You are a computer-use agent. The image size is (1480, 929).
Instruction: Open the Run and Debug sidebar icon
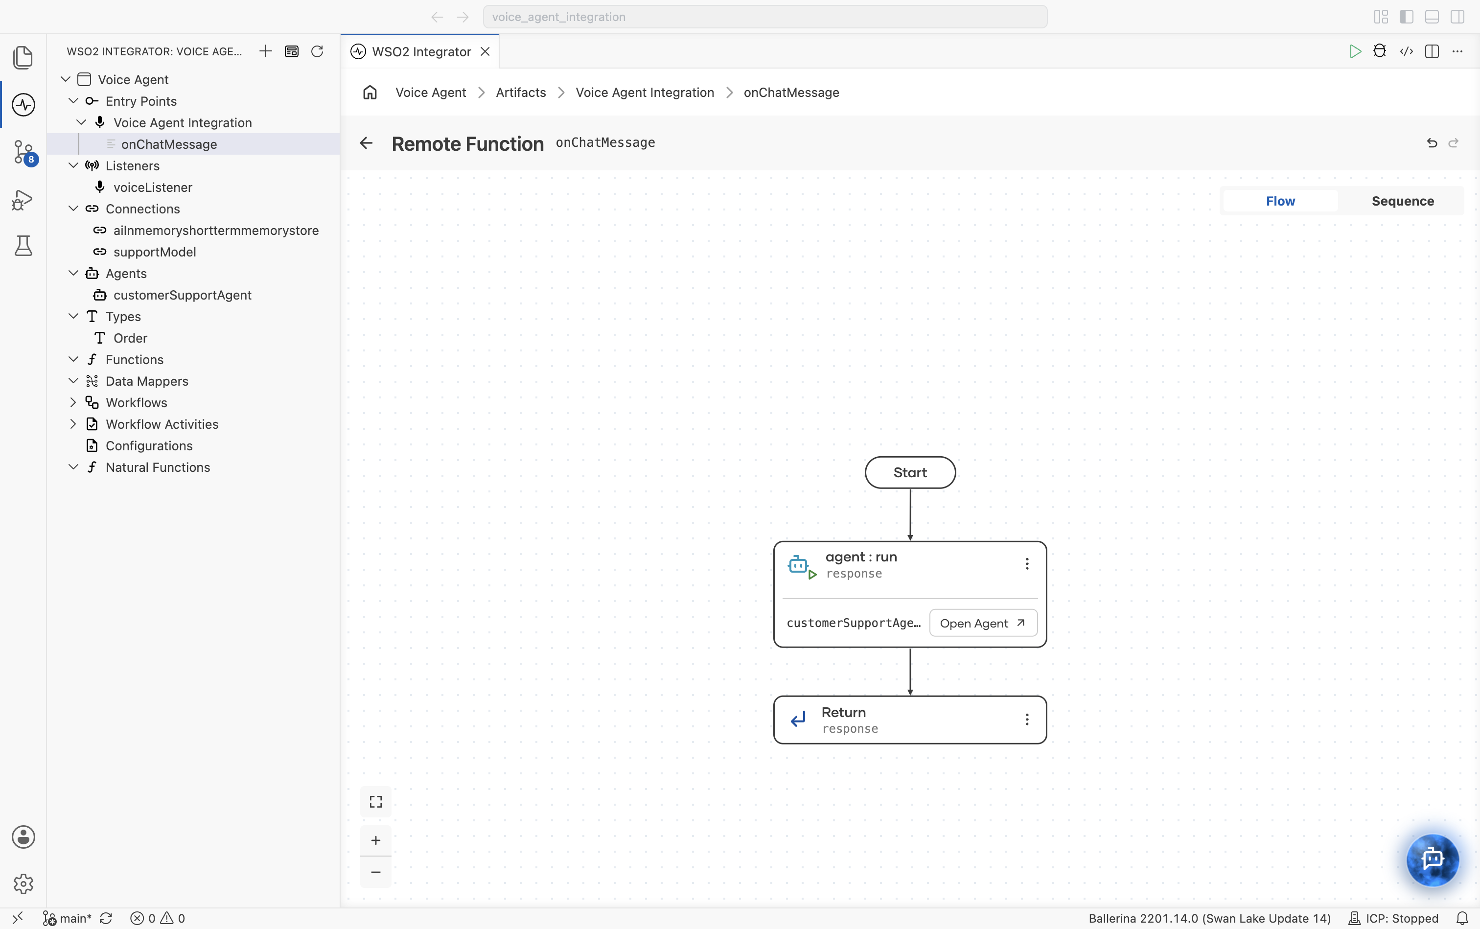[23, 199]
